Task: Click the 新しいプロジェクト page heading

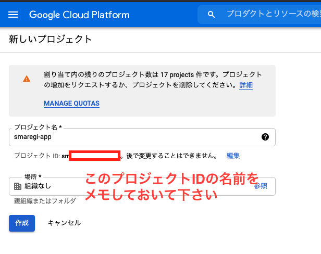Action: coord(51,39)
